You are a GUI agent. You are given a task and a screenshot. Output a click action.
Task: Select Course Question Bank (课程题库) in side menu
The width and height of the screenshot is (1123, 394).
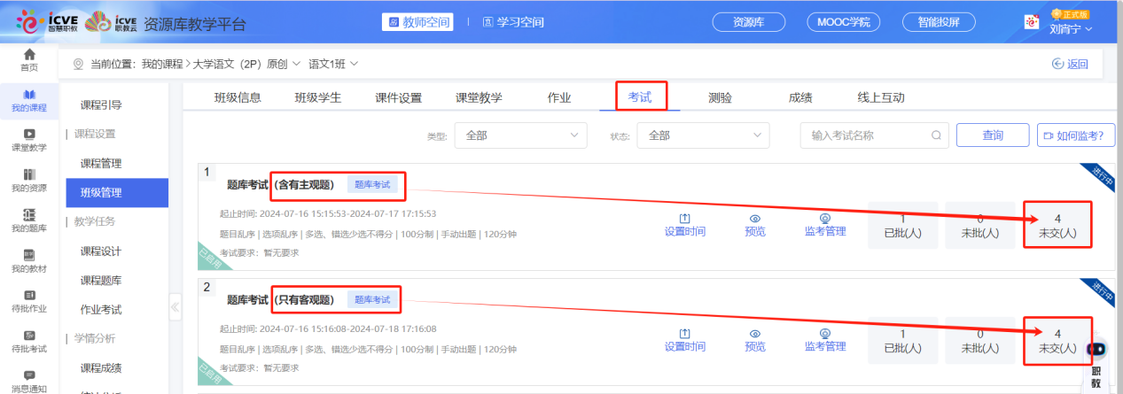click(101, 281)
